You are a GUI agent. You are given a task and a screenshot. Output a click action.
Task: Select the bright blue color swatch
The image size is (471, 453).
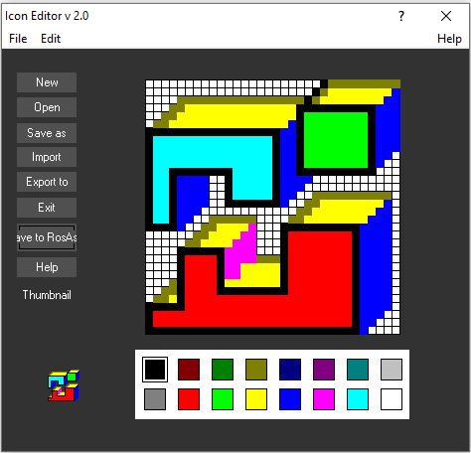click(290, 399)
